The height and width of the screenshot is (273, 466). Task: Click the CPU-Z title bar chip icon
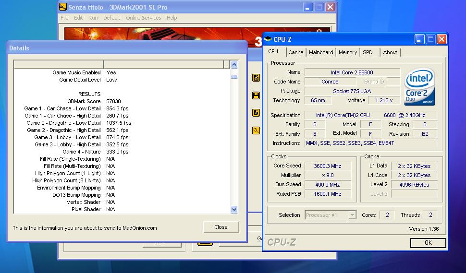click(x=268, y=39)
